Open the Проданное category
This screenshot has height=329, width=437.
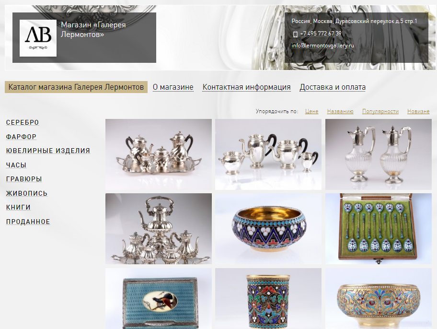(28, 222)
